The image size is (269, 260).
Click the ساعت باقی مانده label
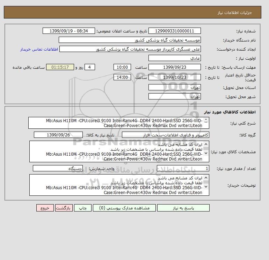(29, 67)
